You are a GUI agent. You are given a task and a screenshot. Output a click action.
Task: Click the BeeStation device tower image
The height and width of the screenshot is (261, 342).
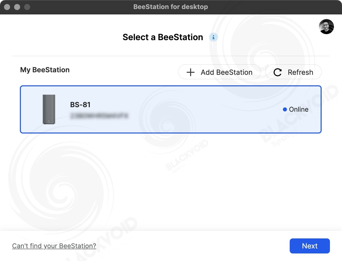49,109
